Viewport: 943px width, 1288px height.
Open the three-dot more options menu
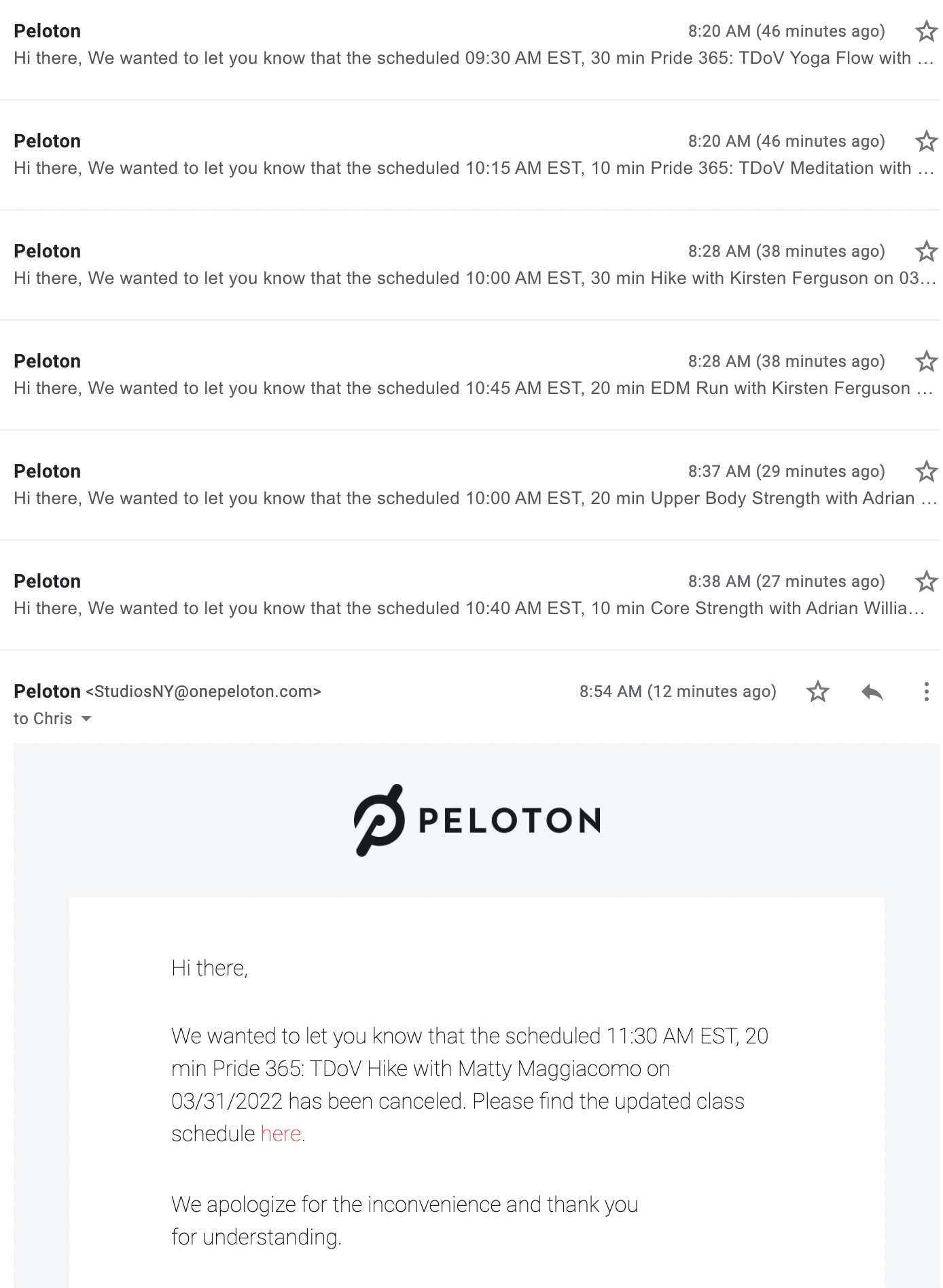(926, 692)
